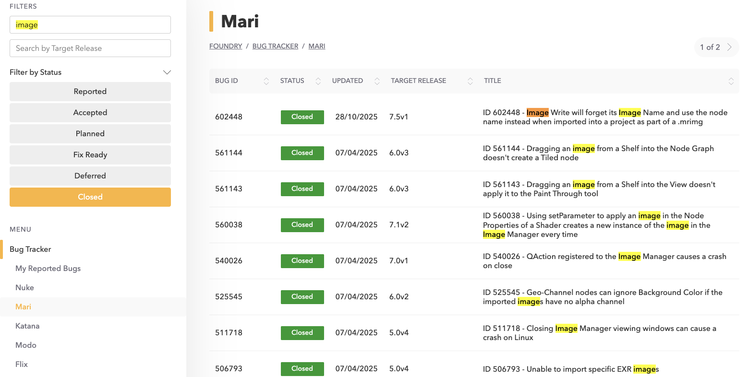This screenshot has height=377, width=748.
Task: Click target release 7.5v1
Action: point(399,117)
